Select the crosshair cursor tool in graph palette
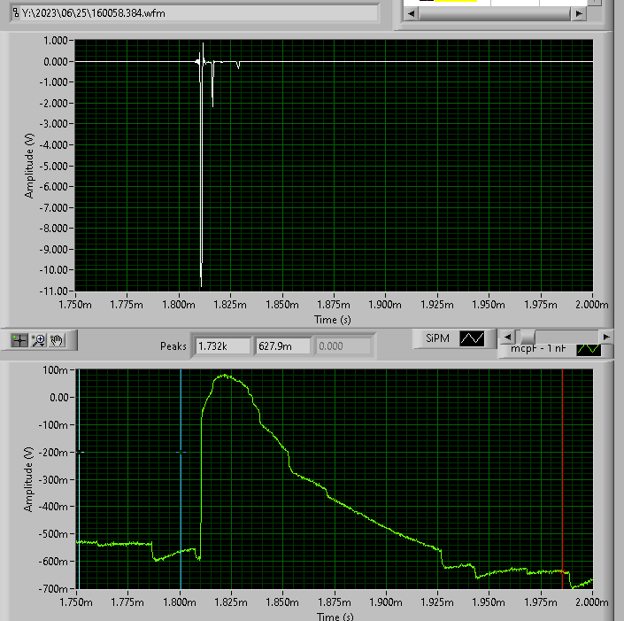This screenshot has height=621, width=624. pos(19,340)
